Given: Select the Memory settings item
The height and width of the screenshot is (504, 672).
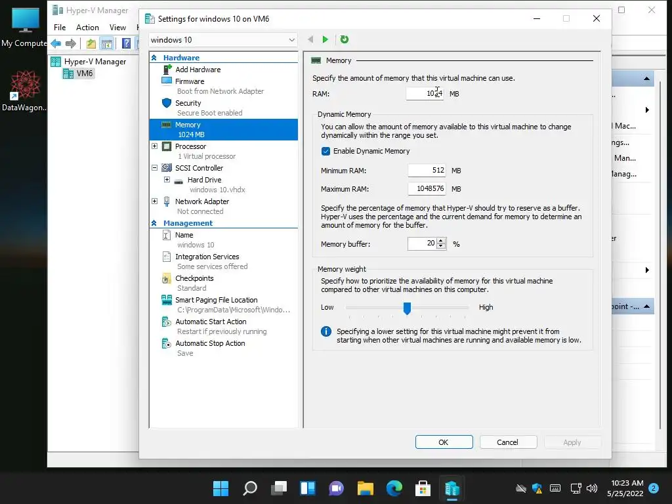Looking at the screenshot, I should pos(223,129).
